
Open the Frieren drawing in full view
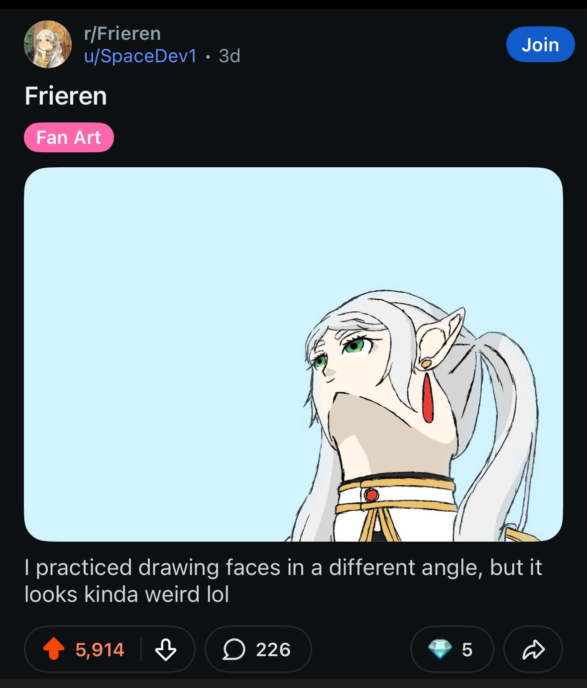pos(293,354)
